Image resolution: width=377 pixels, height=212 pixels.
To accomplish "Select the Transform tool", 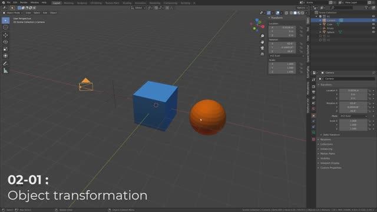I will 5,56.
